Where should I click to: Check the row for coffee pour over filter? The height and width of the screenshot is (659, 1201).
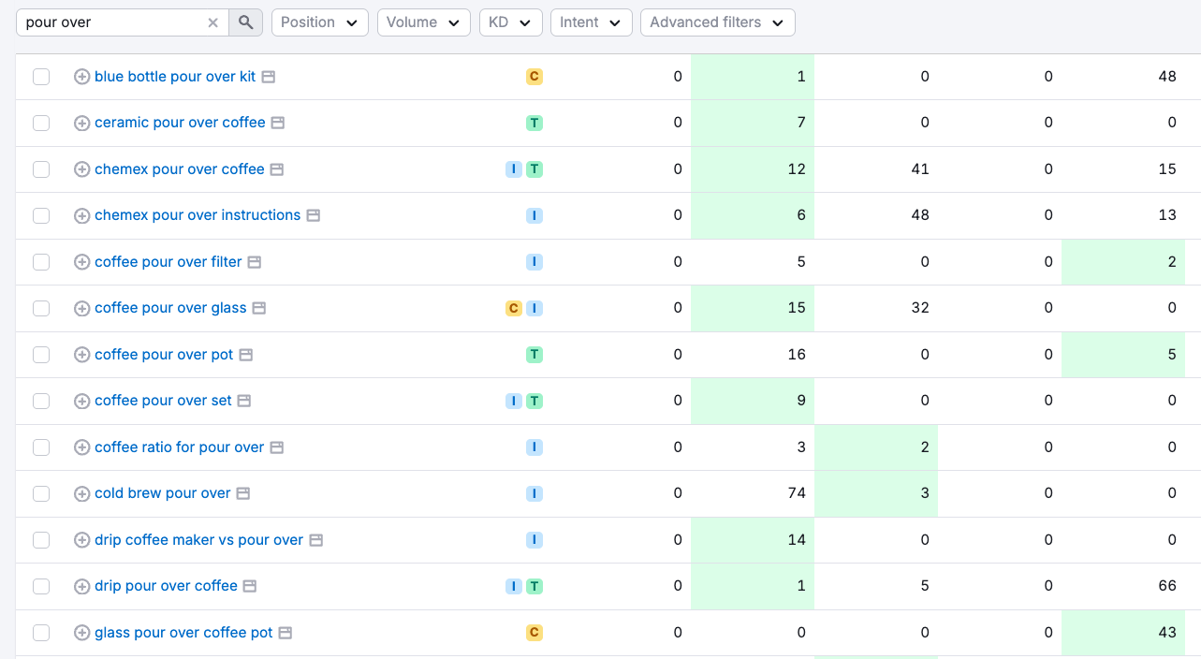pos(40,261)
